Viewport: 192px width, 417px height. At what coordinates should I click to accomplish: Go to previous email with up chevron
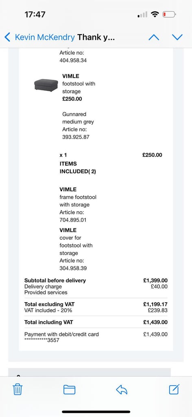(x=154, y=37)
